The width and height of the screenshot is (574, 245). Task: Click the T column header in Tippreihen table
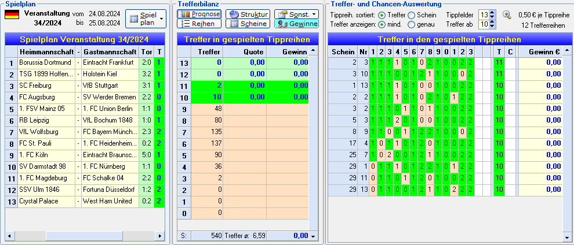[x=499, y=51]
